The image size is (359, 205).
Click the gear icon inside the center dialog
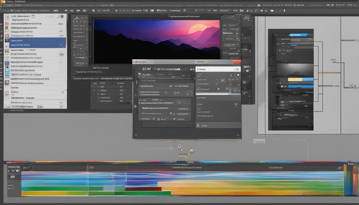[166, 92]
